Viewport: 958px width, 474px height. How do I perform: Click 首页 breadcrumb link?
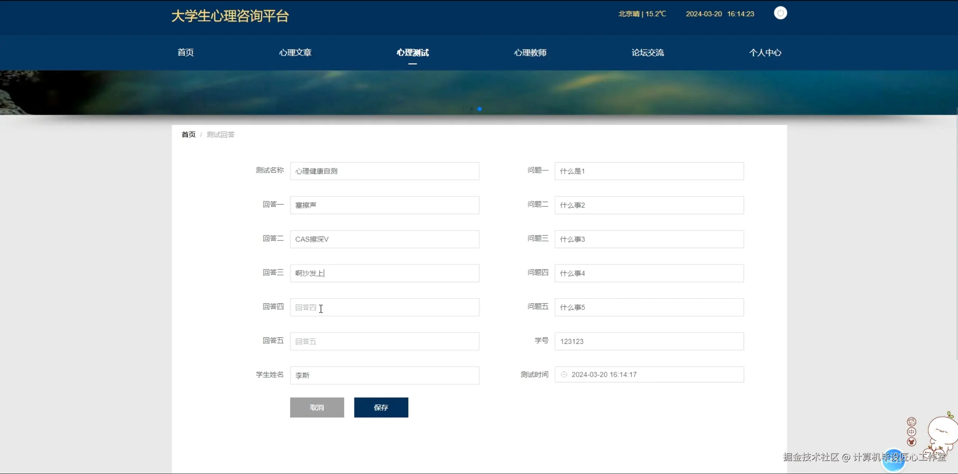coord(189,135)
